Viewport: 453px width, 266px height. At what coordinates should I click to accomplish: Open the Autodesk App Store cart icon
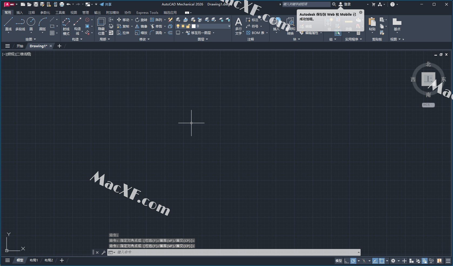[374, 4]
